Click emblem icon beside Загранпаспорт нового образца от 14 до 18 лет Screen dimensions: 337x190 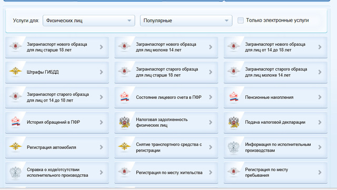coord(234,46)
